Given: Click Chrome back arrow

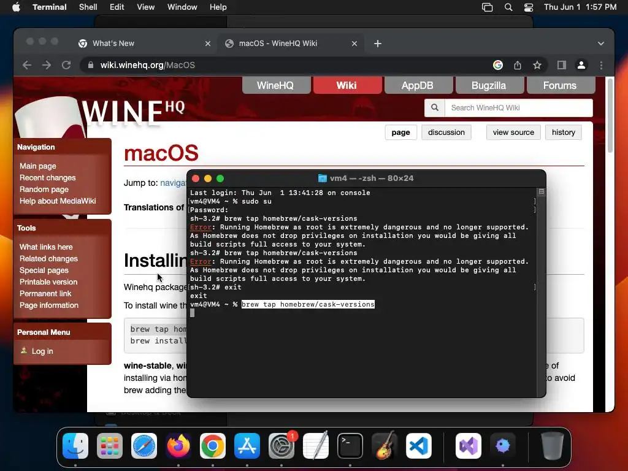Looking at the screenshot, I should [x=27, y=65].
